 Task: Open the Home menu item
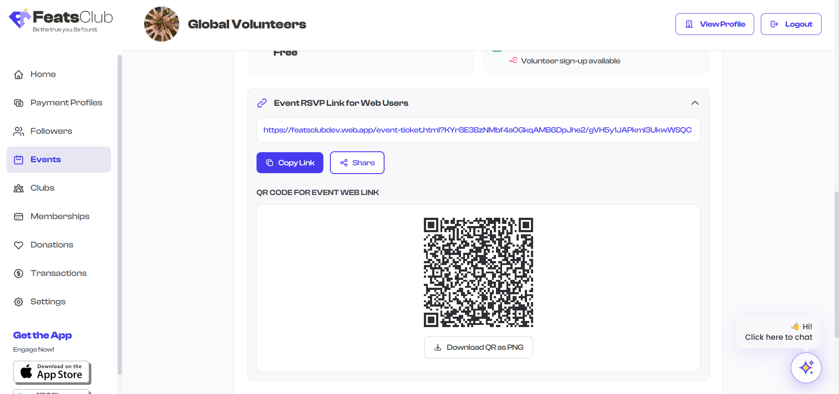point(59,74)
